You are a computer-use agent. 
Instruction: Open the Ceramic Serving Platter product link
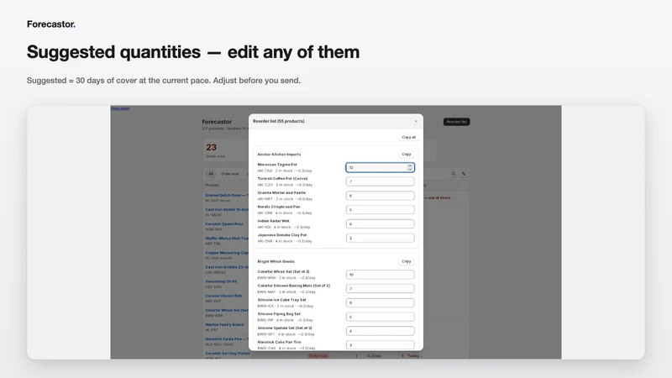227,353
